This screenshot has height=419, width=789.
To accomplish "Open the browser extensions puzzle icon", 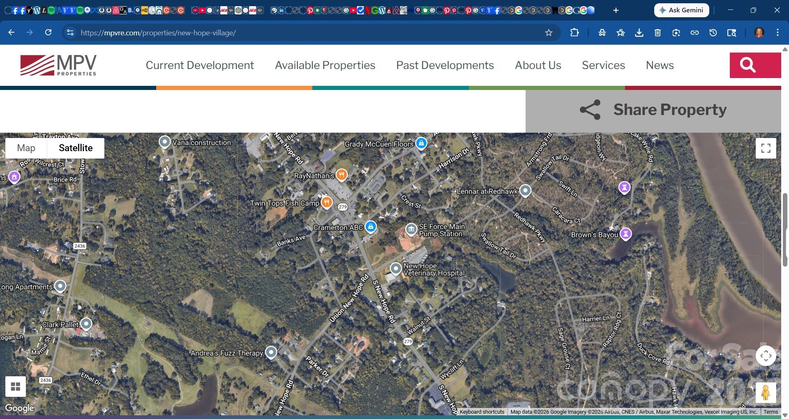I will (x=574, y=33).
